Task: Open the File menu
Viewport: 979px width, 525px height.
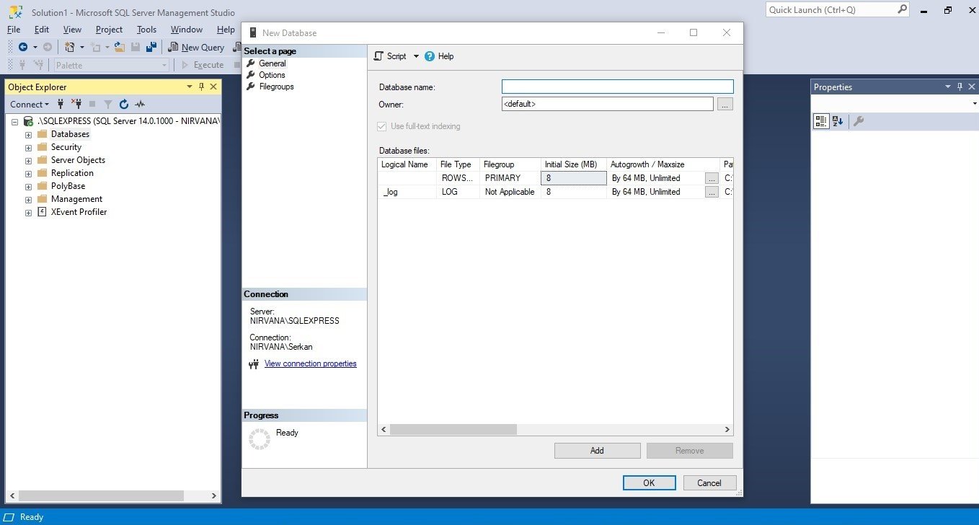Action: [x=14, y=30]
